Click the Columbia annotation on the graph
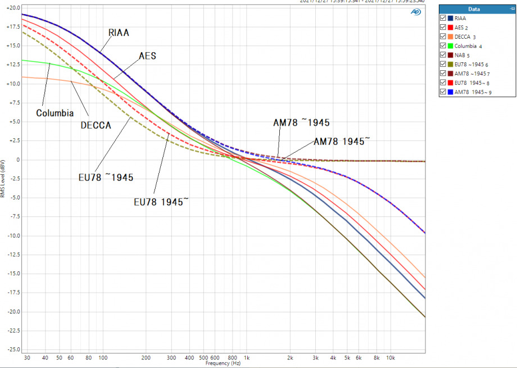Screen dimensions: 517x368 (x=55, y=113)
